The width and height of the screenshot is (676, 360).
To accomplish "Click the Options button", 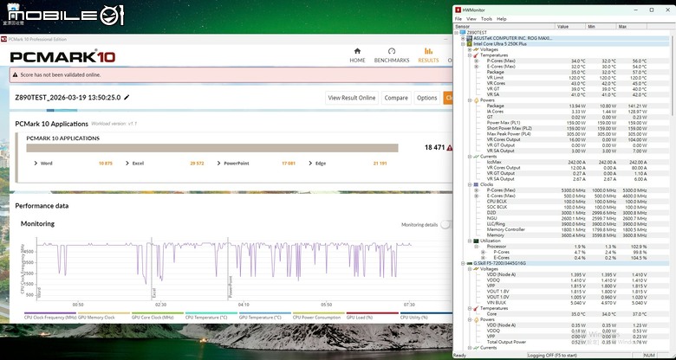I will pos(426,98).
